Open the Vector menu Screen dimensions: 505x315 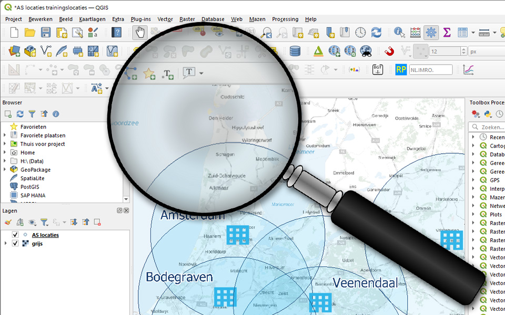[165, 19]
